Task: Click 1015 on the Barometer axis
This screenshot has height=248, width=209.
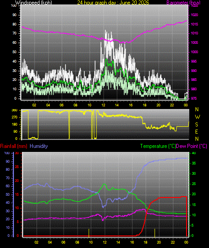Action: pyautogui.click(x=194, y=24)
